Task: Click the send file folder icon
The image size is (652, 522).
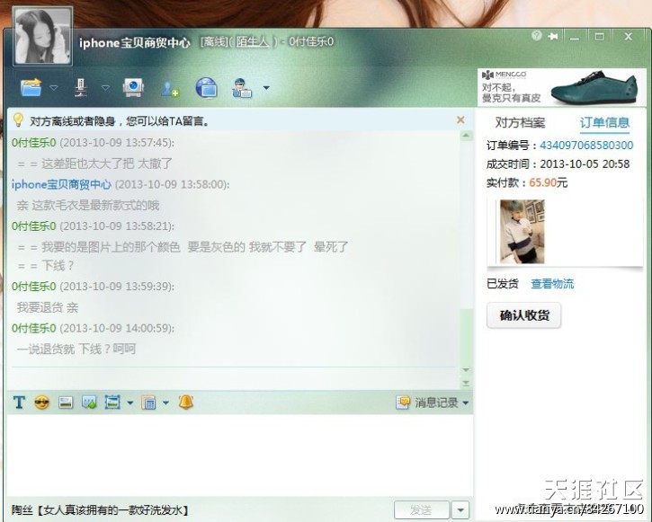Action: coord(31,87)
